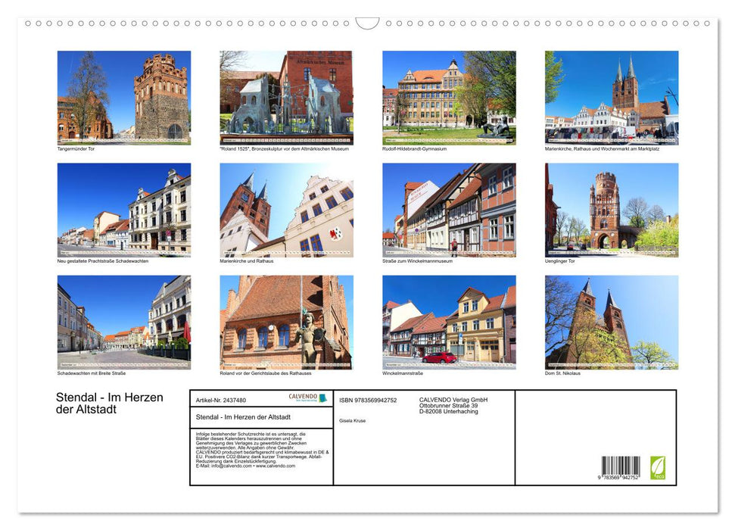Click the green eco leaf icon
Image resolution: width=735 pixels, height=530 pixels.
[x=658, y=468]
